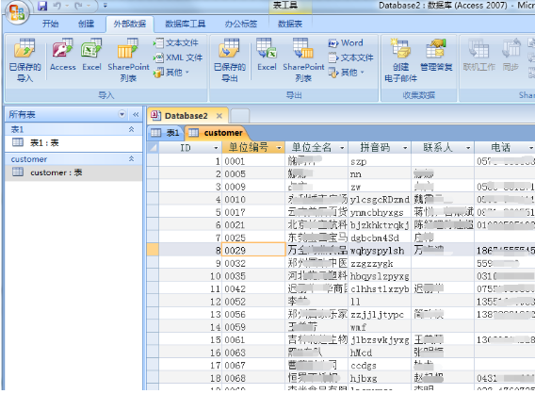Import a text file (文本文件) in import group
This screenshot has height=394, width=535.
click(x=176, y=43)
